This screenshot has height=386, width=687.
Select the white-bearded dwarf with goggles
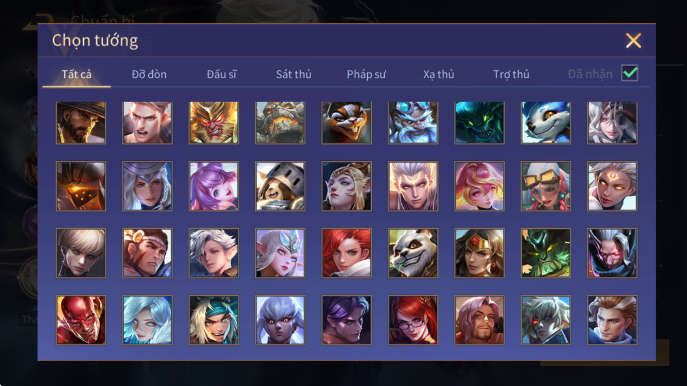(x=413, y=123)
